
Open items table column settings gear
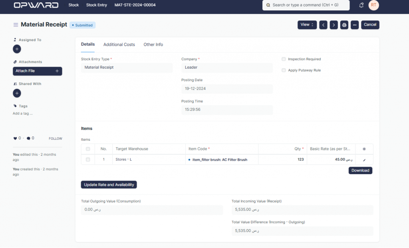click(x=364, y=149)
